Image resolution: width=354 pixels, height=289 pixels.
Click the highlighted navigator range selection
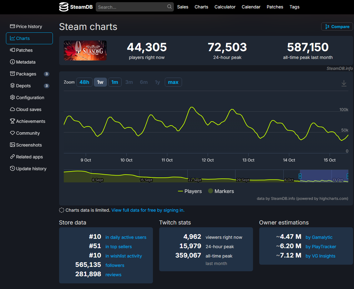(x=324, y=176)
